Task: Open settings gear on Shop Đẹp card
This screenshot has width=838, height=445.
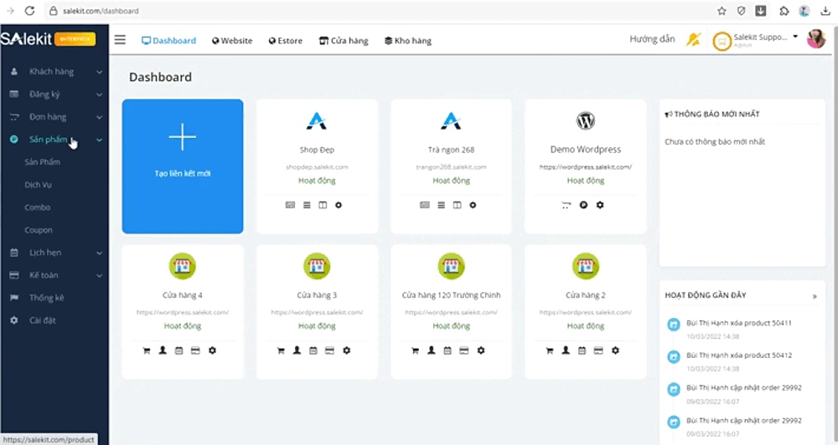Action: 339,205
